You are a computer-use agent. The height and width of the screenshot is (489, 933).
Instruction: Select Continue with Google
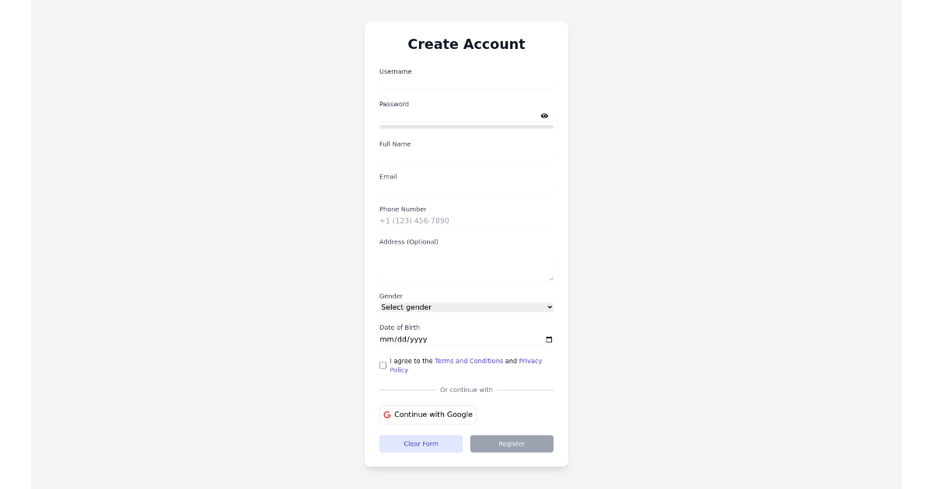pos(428,414)
